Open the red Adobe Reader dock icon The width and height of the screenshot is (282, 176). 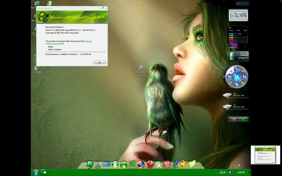(167, 164)
